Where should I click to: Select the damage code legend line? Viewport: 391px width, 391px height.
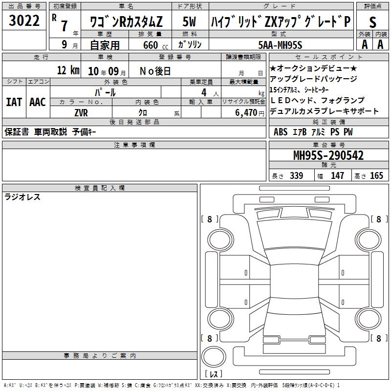pos(172,385)
